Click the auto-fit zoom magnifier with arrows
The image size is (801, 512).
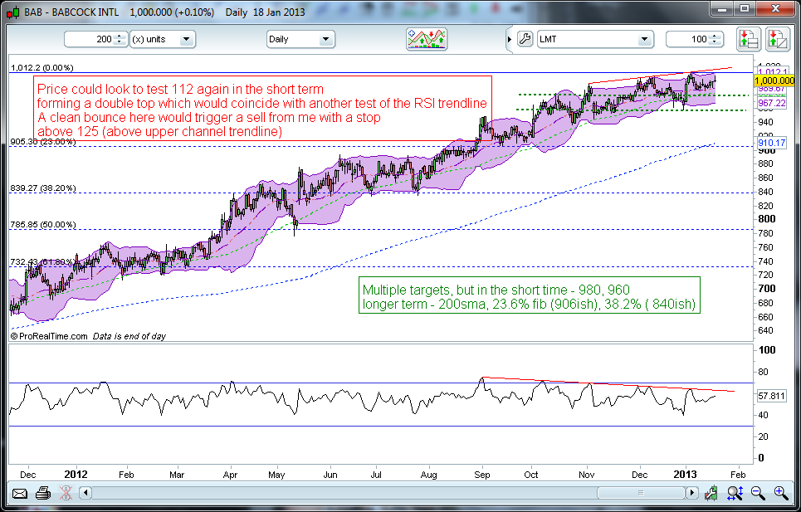[x=735, y=494]
